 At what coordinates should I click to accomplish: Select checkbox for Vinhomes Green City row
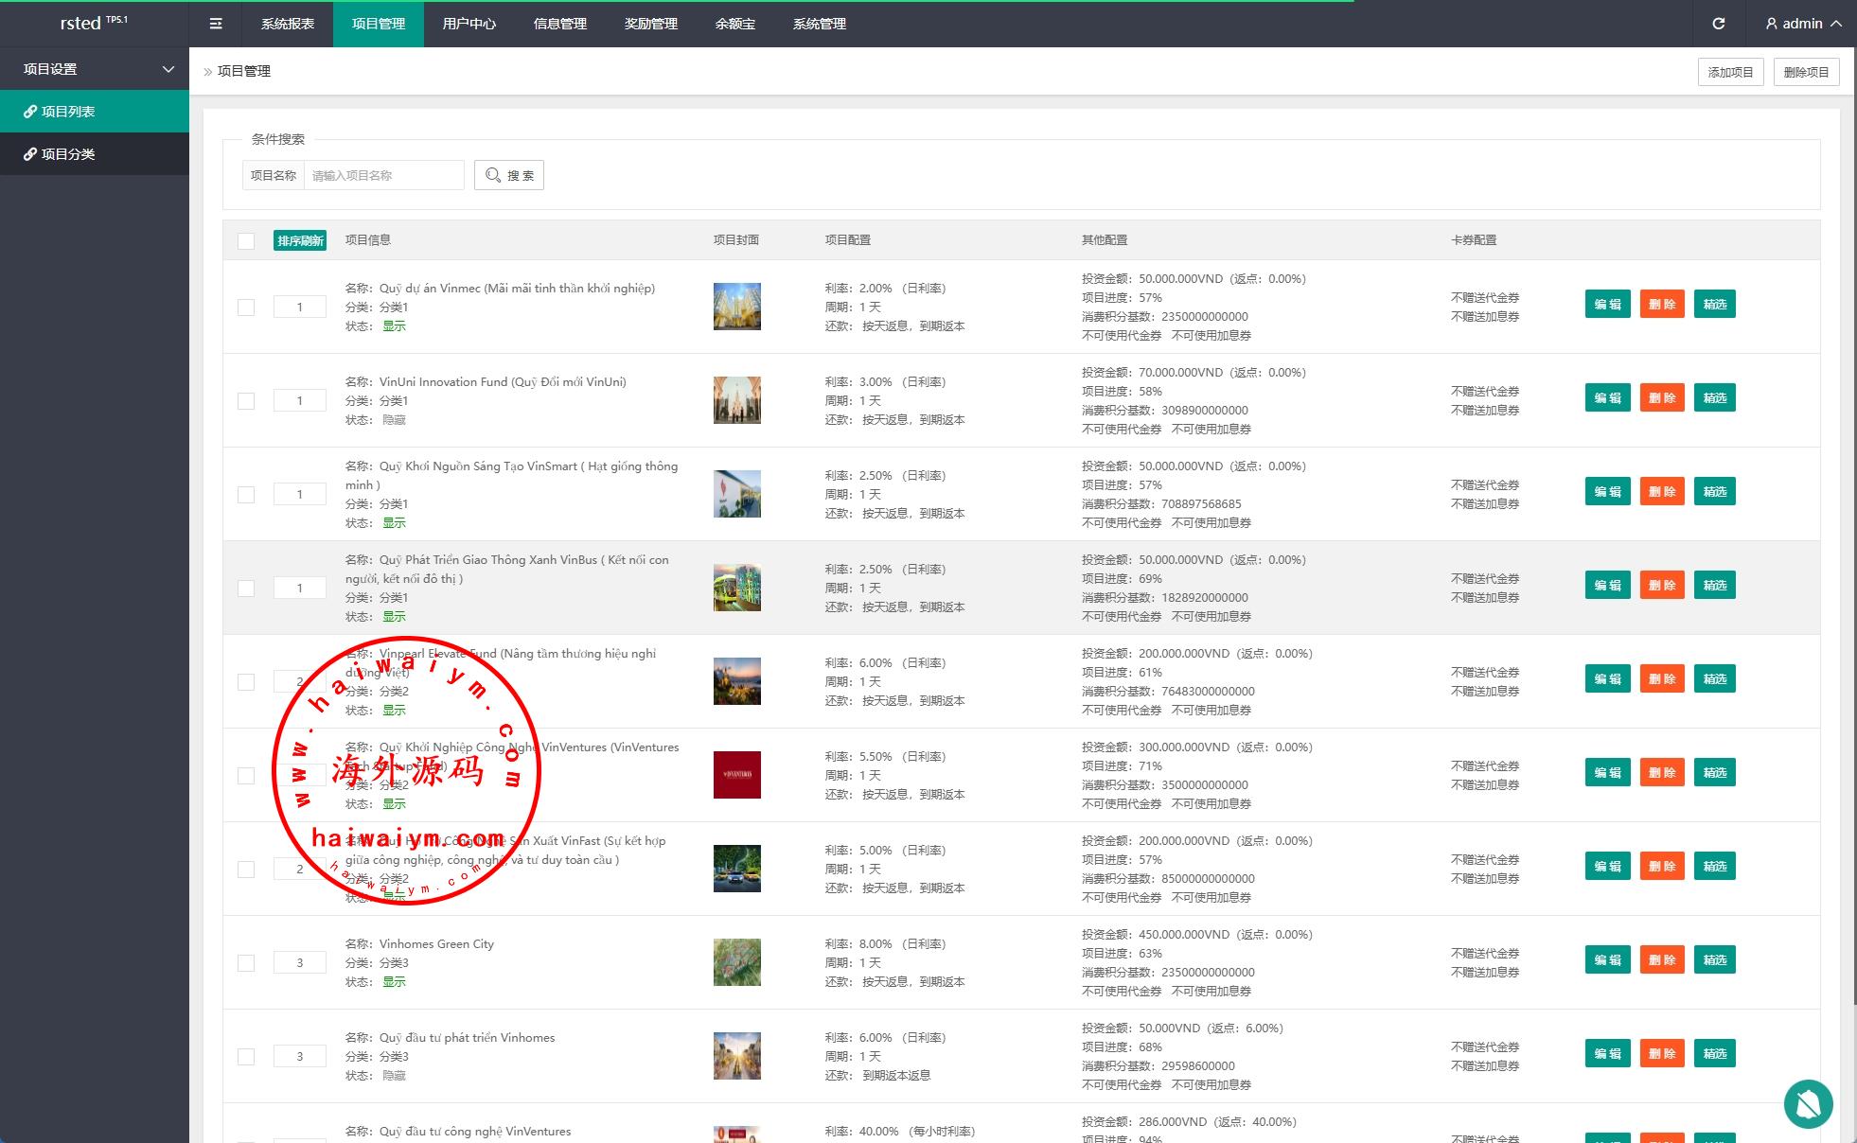246,963
